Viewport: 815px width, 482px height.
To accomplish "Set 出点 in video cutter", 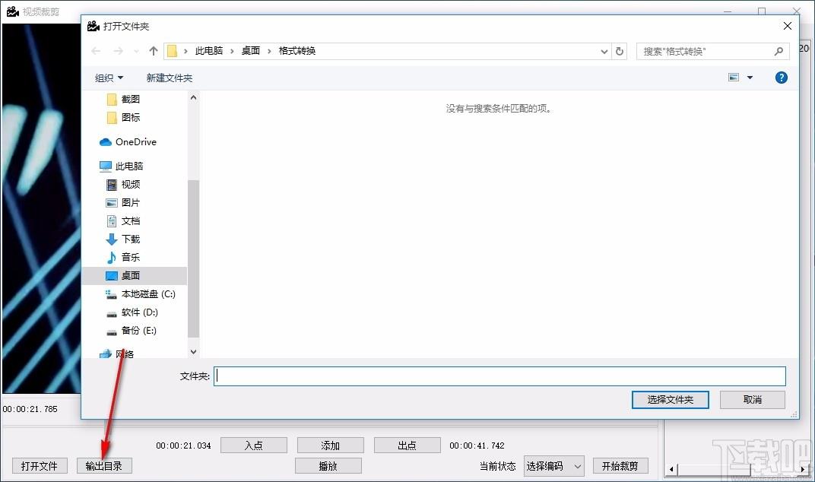I will point(407,446).
